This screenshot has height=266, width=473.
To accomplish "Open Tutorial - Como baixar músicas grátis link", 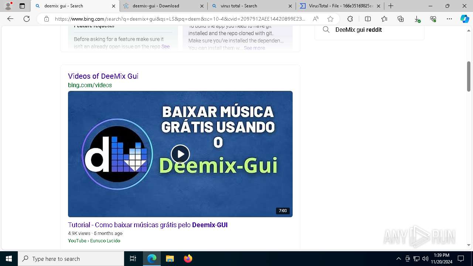I will [148, 225].
